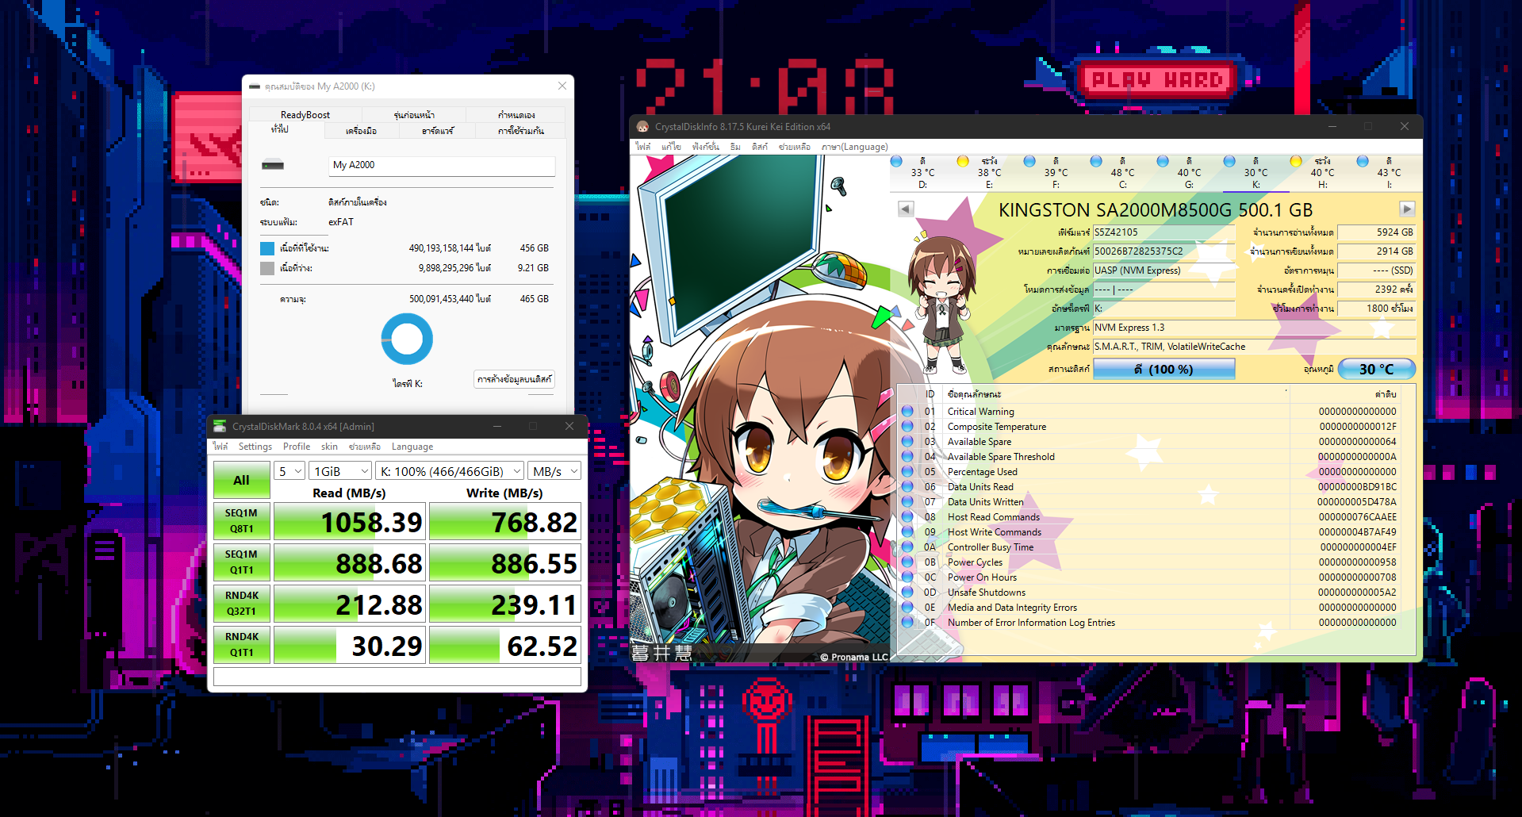
Task: Switch to กำหนดเอง tab in properties
Action: (x=516, y=115)
